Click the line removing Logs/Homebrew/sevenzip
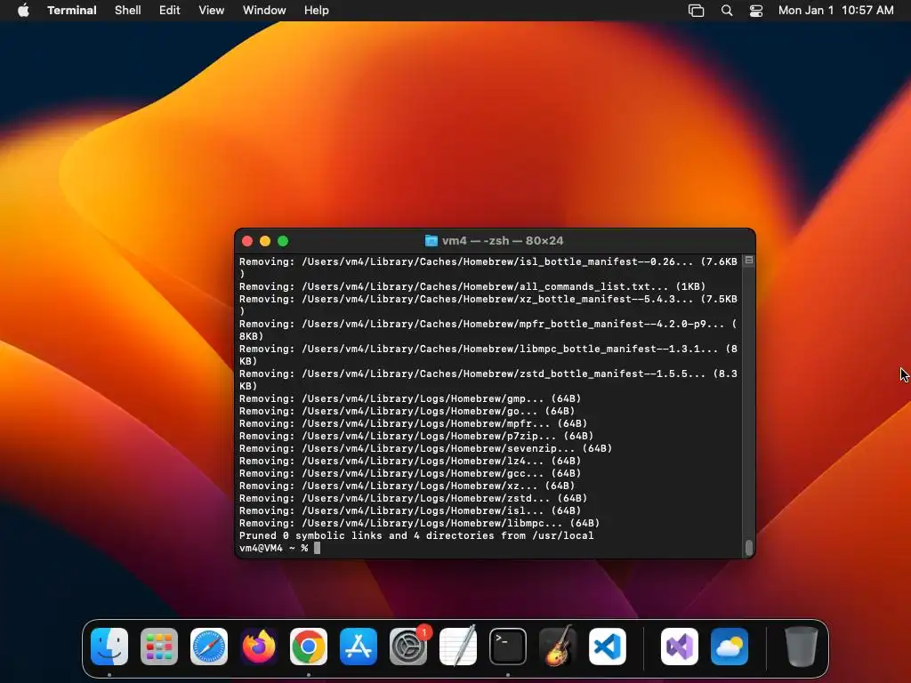Image resolution: width=911 pixels, height=683 pixels. point(426,448)
